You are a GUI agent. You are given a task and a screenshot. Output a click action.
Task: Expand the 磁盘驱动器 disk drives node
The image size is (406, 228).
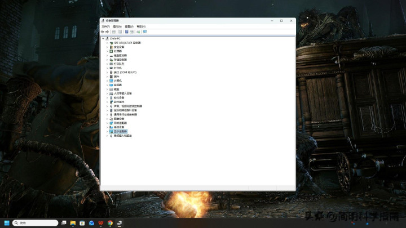pos(107,55)
